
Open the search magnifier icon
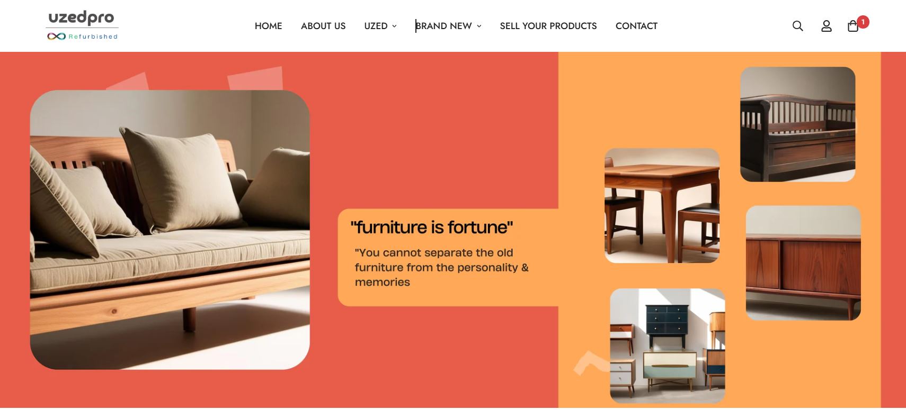click(797, 26)
